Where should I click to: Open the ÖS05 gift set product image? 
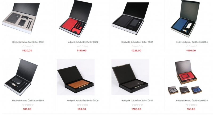point(21,77)
